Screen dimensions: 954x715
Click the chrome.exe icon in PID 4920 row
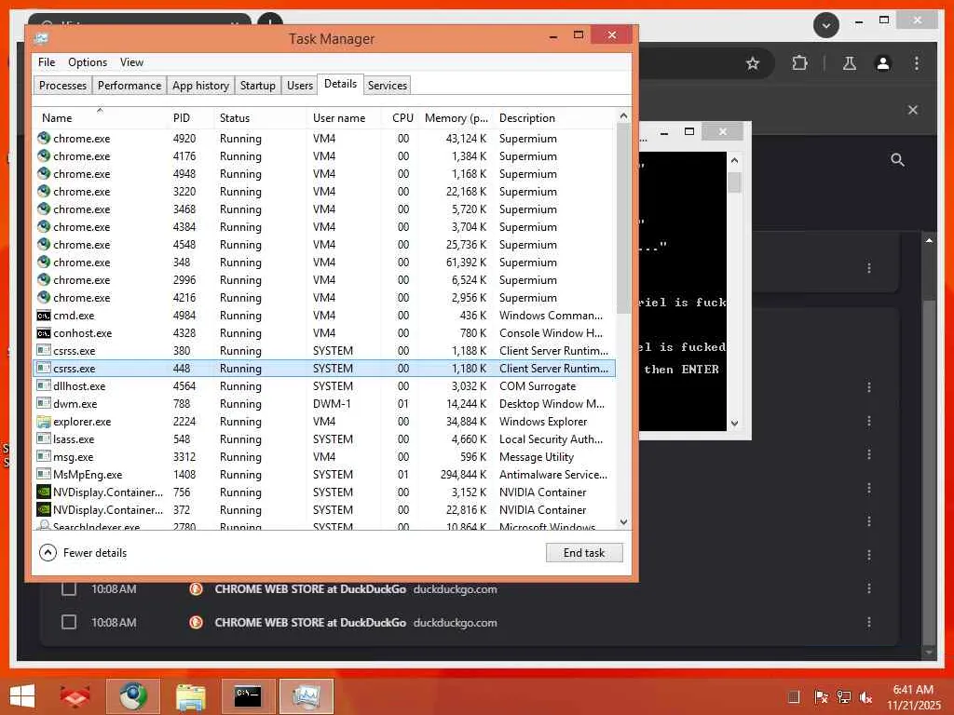point(44,138)
